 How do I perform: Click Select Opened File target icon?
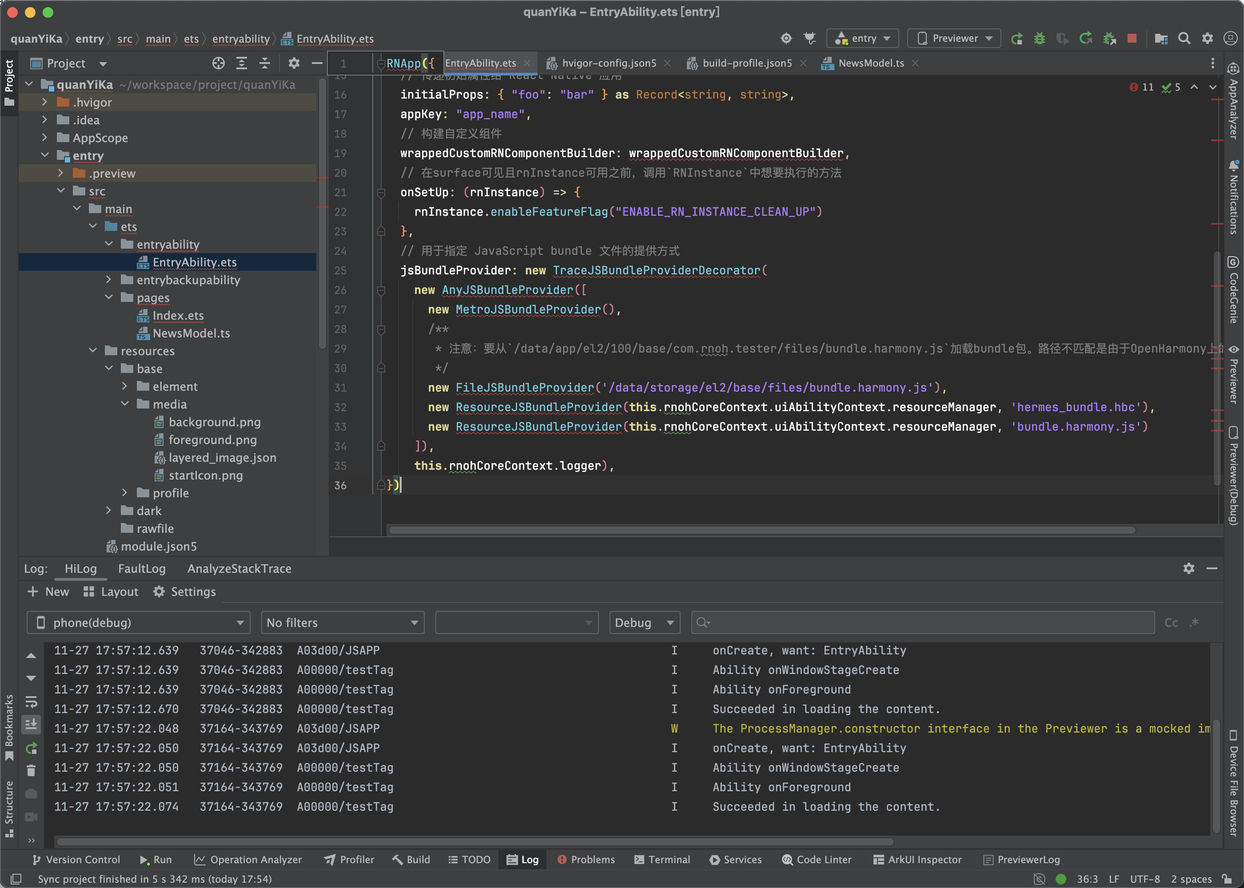pos(218,63)
